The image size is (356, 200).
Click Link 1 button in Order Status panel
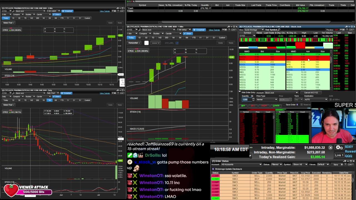tap(350, 164)
